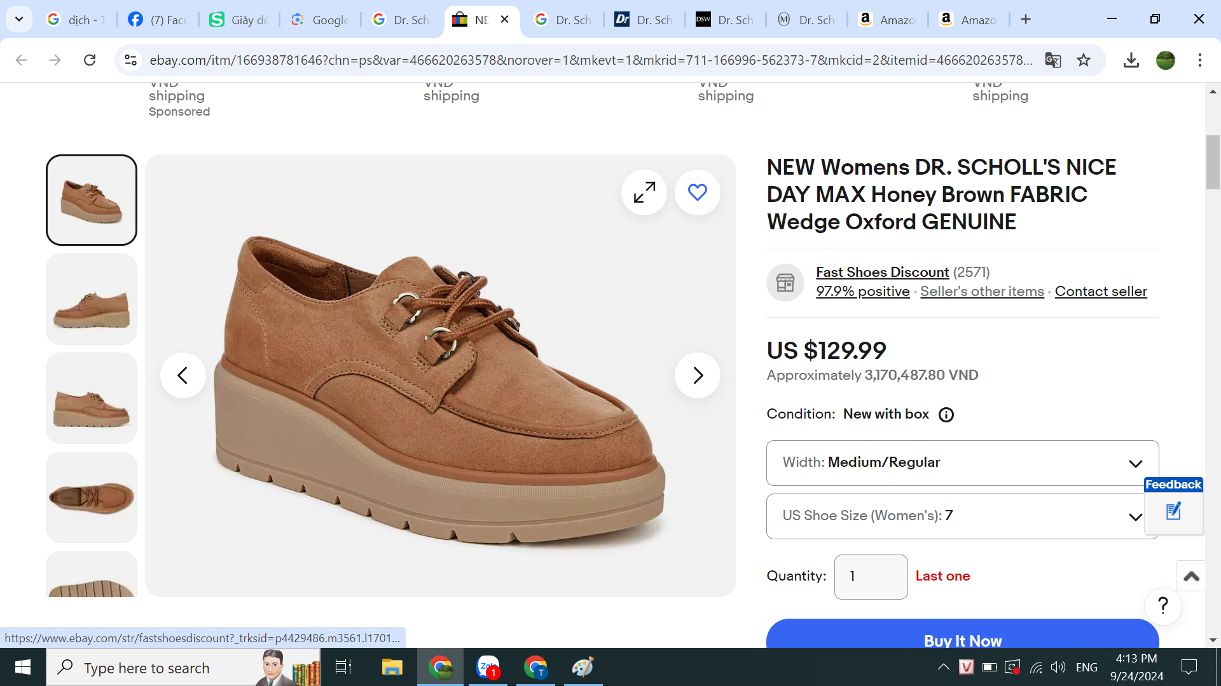The width and height of the screenshot is (1221, 686).
Task: Select the second shoe thumbnail image
Action: 92,299
